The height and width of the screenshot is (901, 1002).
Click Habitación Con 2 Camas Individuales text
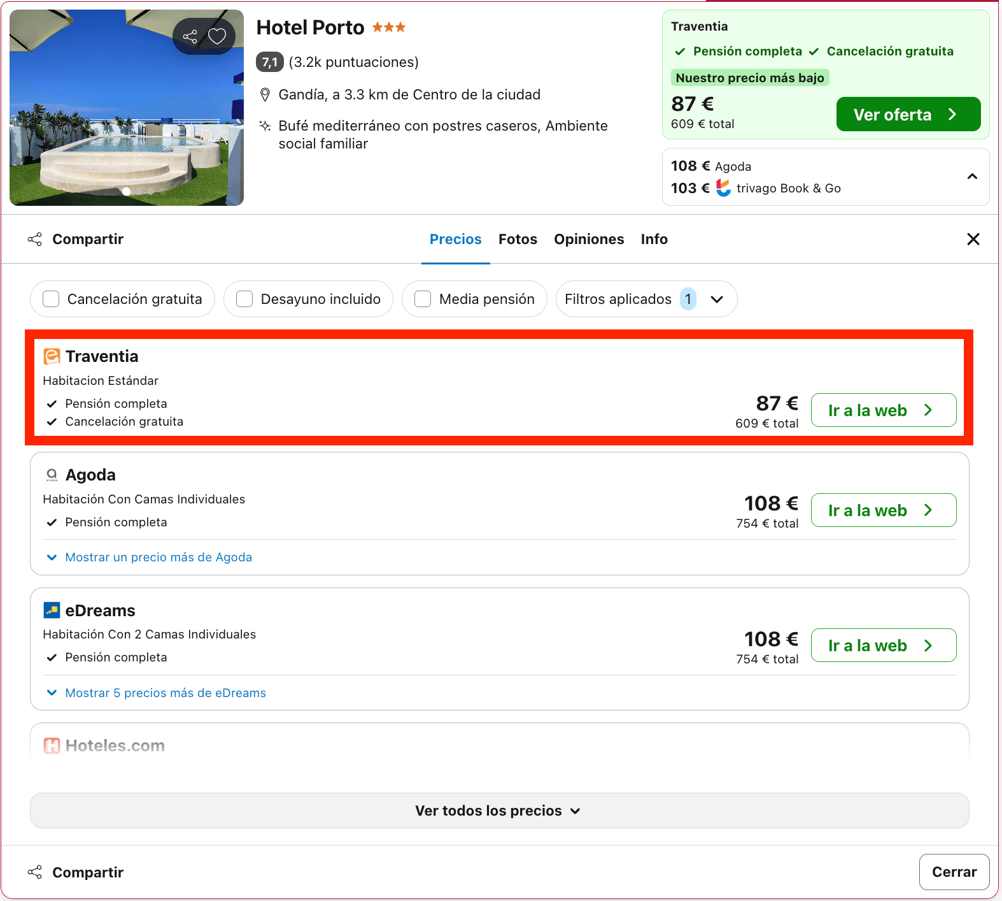tap(150, 634)
